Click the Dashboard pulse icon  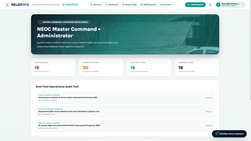106,5
